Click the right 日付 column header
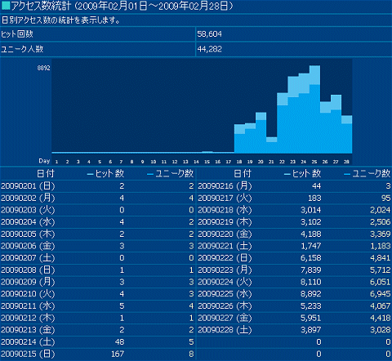 pos(243,173)
